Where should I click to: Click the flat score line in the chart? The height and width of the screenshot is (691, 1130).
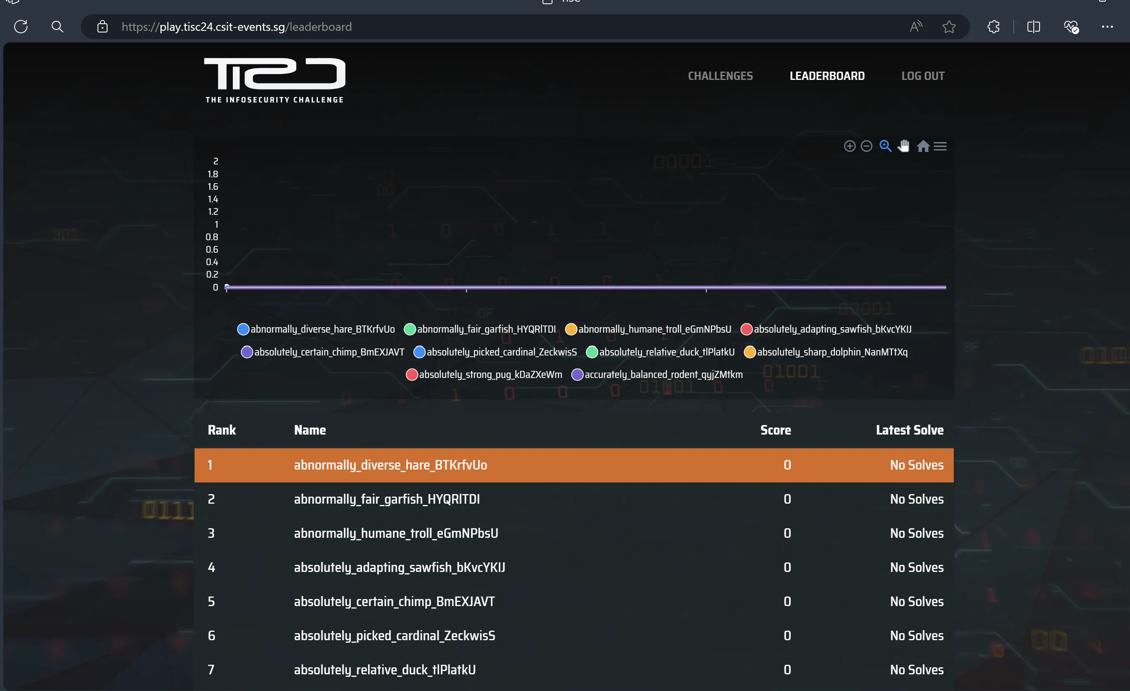(x=586, y=287)
